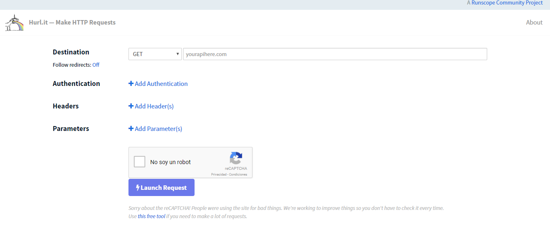Open the Runscope Community Project link

click(x=507, y=3)
